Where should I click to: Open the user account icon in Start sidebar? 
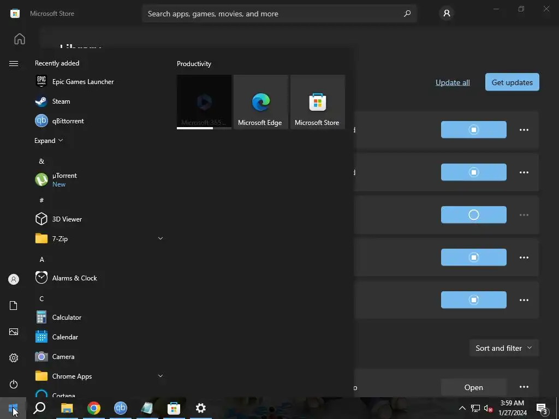(x=14, y=279)
